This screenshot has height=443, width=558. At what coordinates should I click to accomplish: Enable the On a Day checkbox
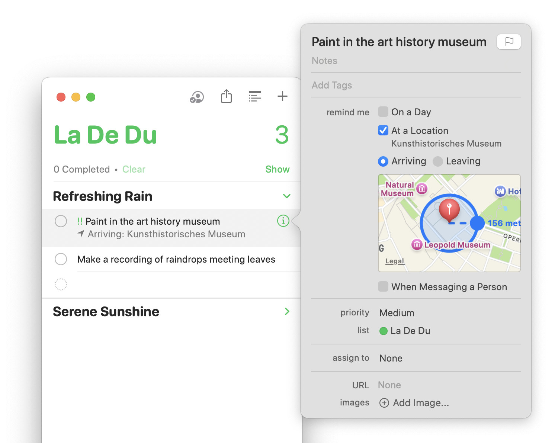383,112
